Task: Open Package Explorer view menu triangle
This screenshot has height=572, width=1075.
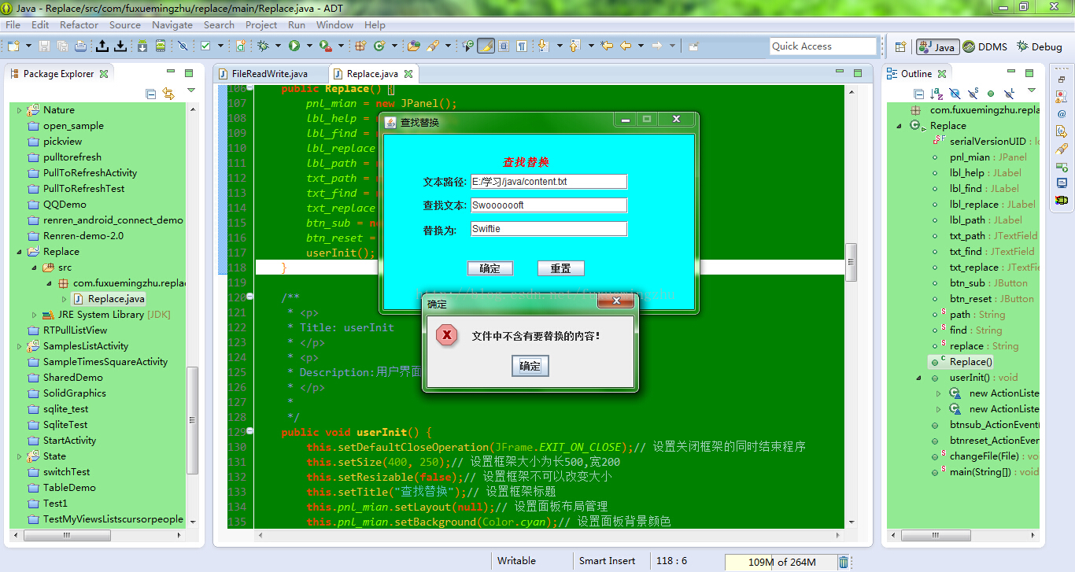Action: point(190,90)
